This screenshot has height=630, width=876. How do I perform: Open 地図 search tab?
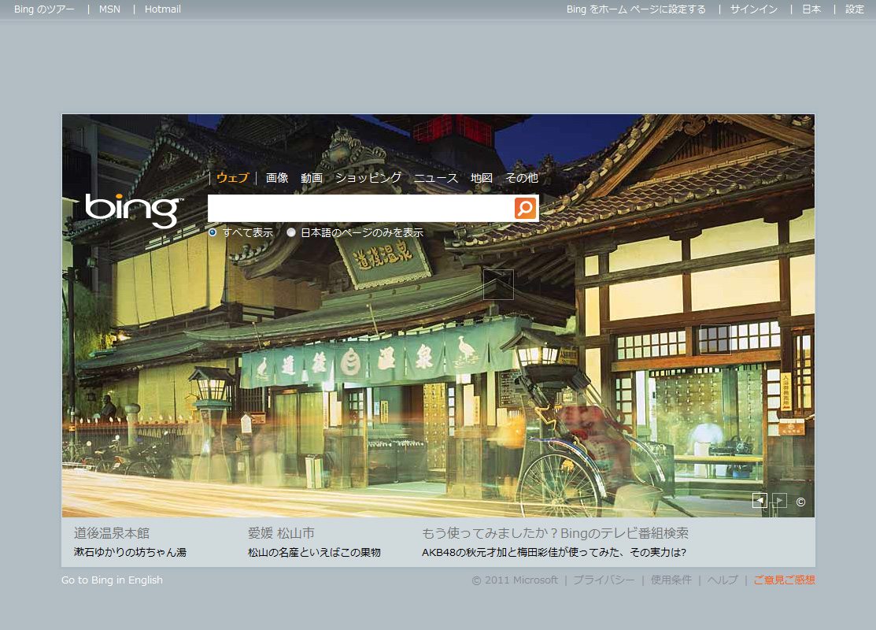(x=482, y=178)
